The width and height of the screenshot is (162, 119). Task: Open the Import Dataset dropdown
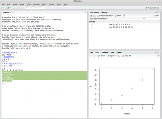point(105,16)
